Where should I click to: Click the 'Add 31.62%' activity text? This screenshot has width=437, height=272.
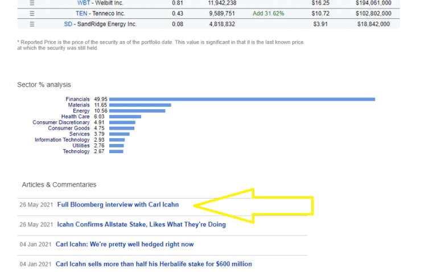click(x=268, y=13)
